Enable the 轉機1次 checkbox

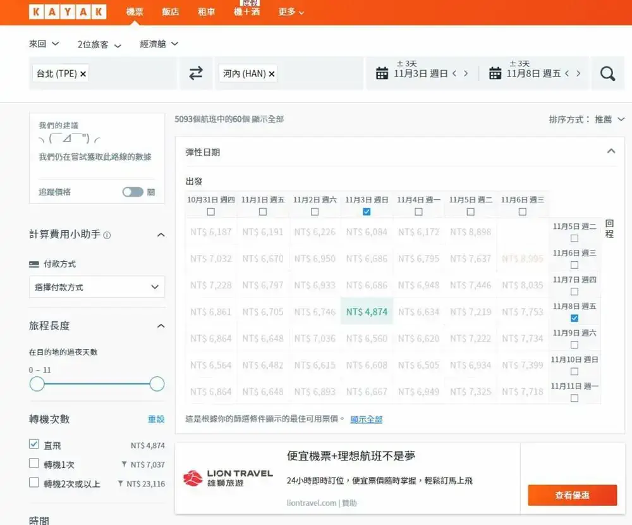(34, 464)
